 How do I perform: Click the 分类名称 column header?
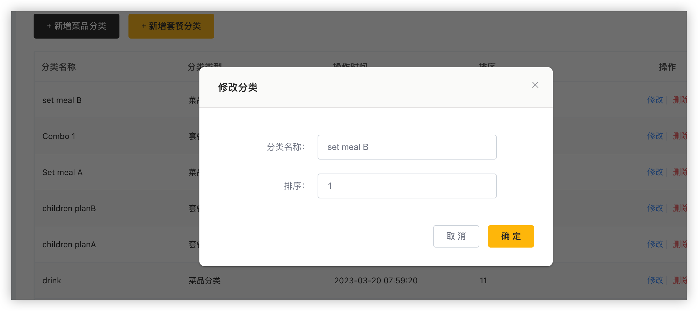point(59,67)
